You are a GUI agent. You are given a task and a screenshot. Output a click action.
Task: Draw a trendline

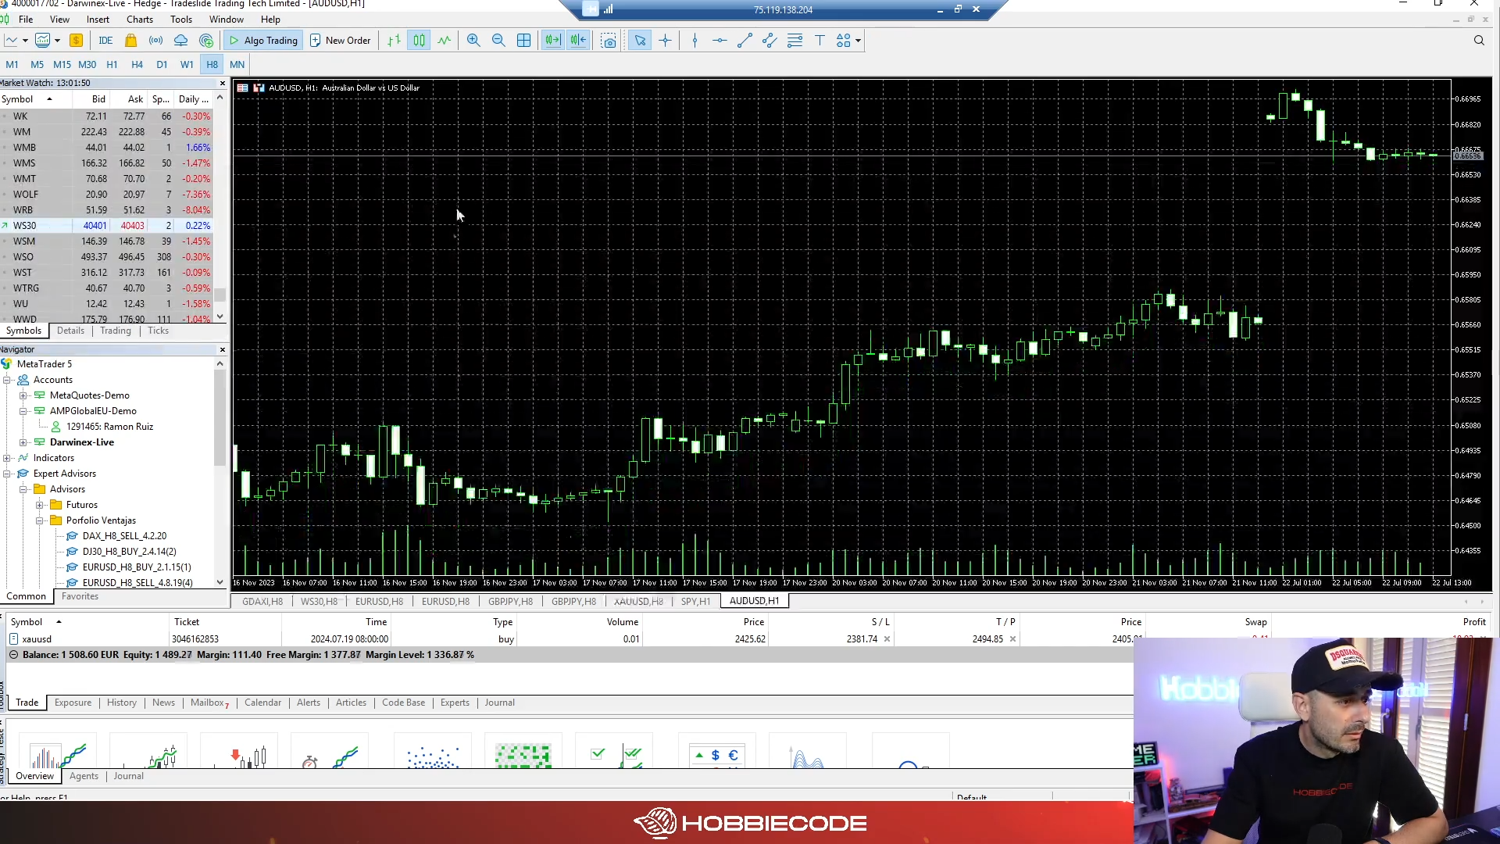pos(745,41)
